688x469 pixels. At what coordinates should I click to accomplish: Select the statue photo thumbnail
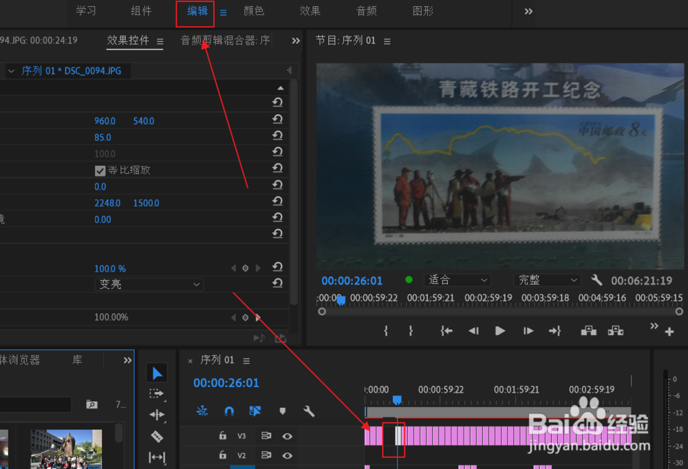tap(66, 449)
